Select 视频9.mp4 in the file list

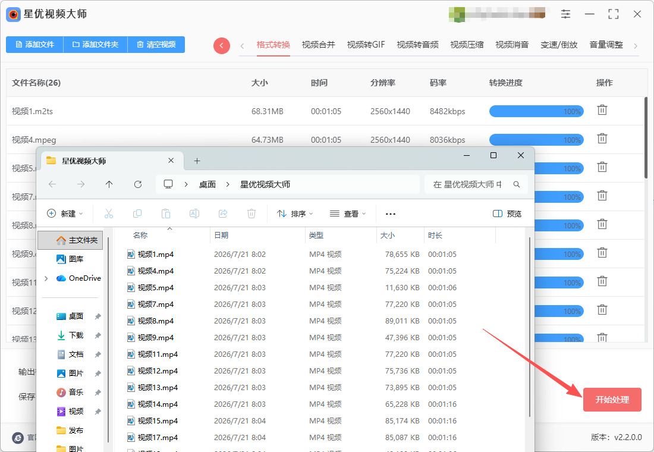point(155,337)
